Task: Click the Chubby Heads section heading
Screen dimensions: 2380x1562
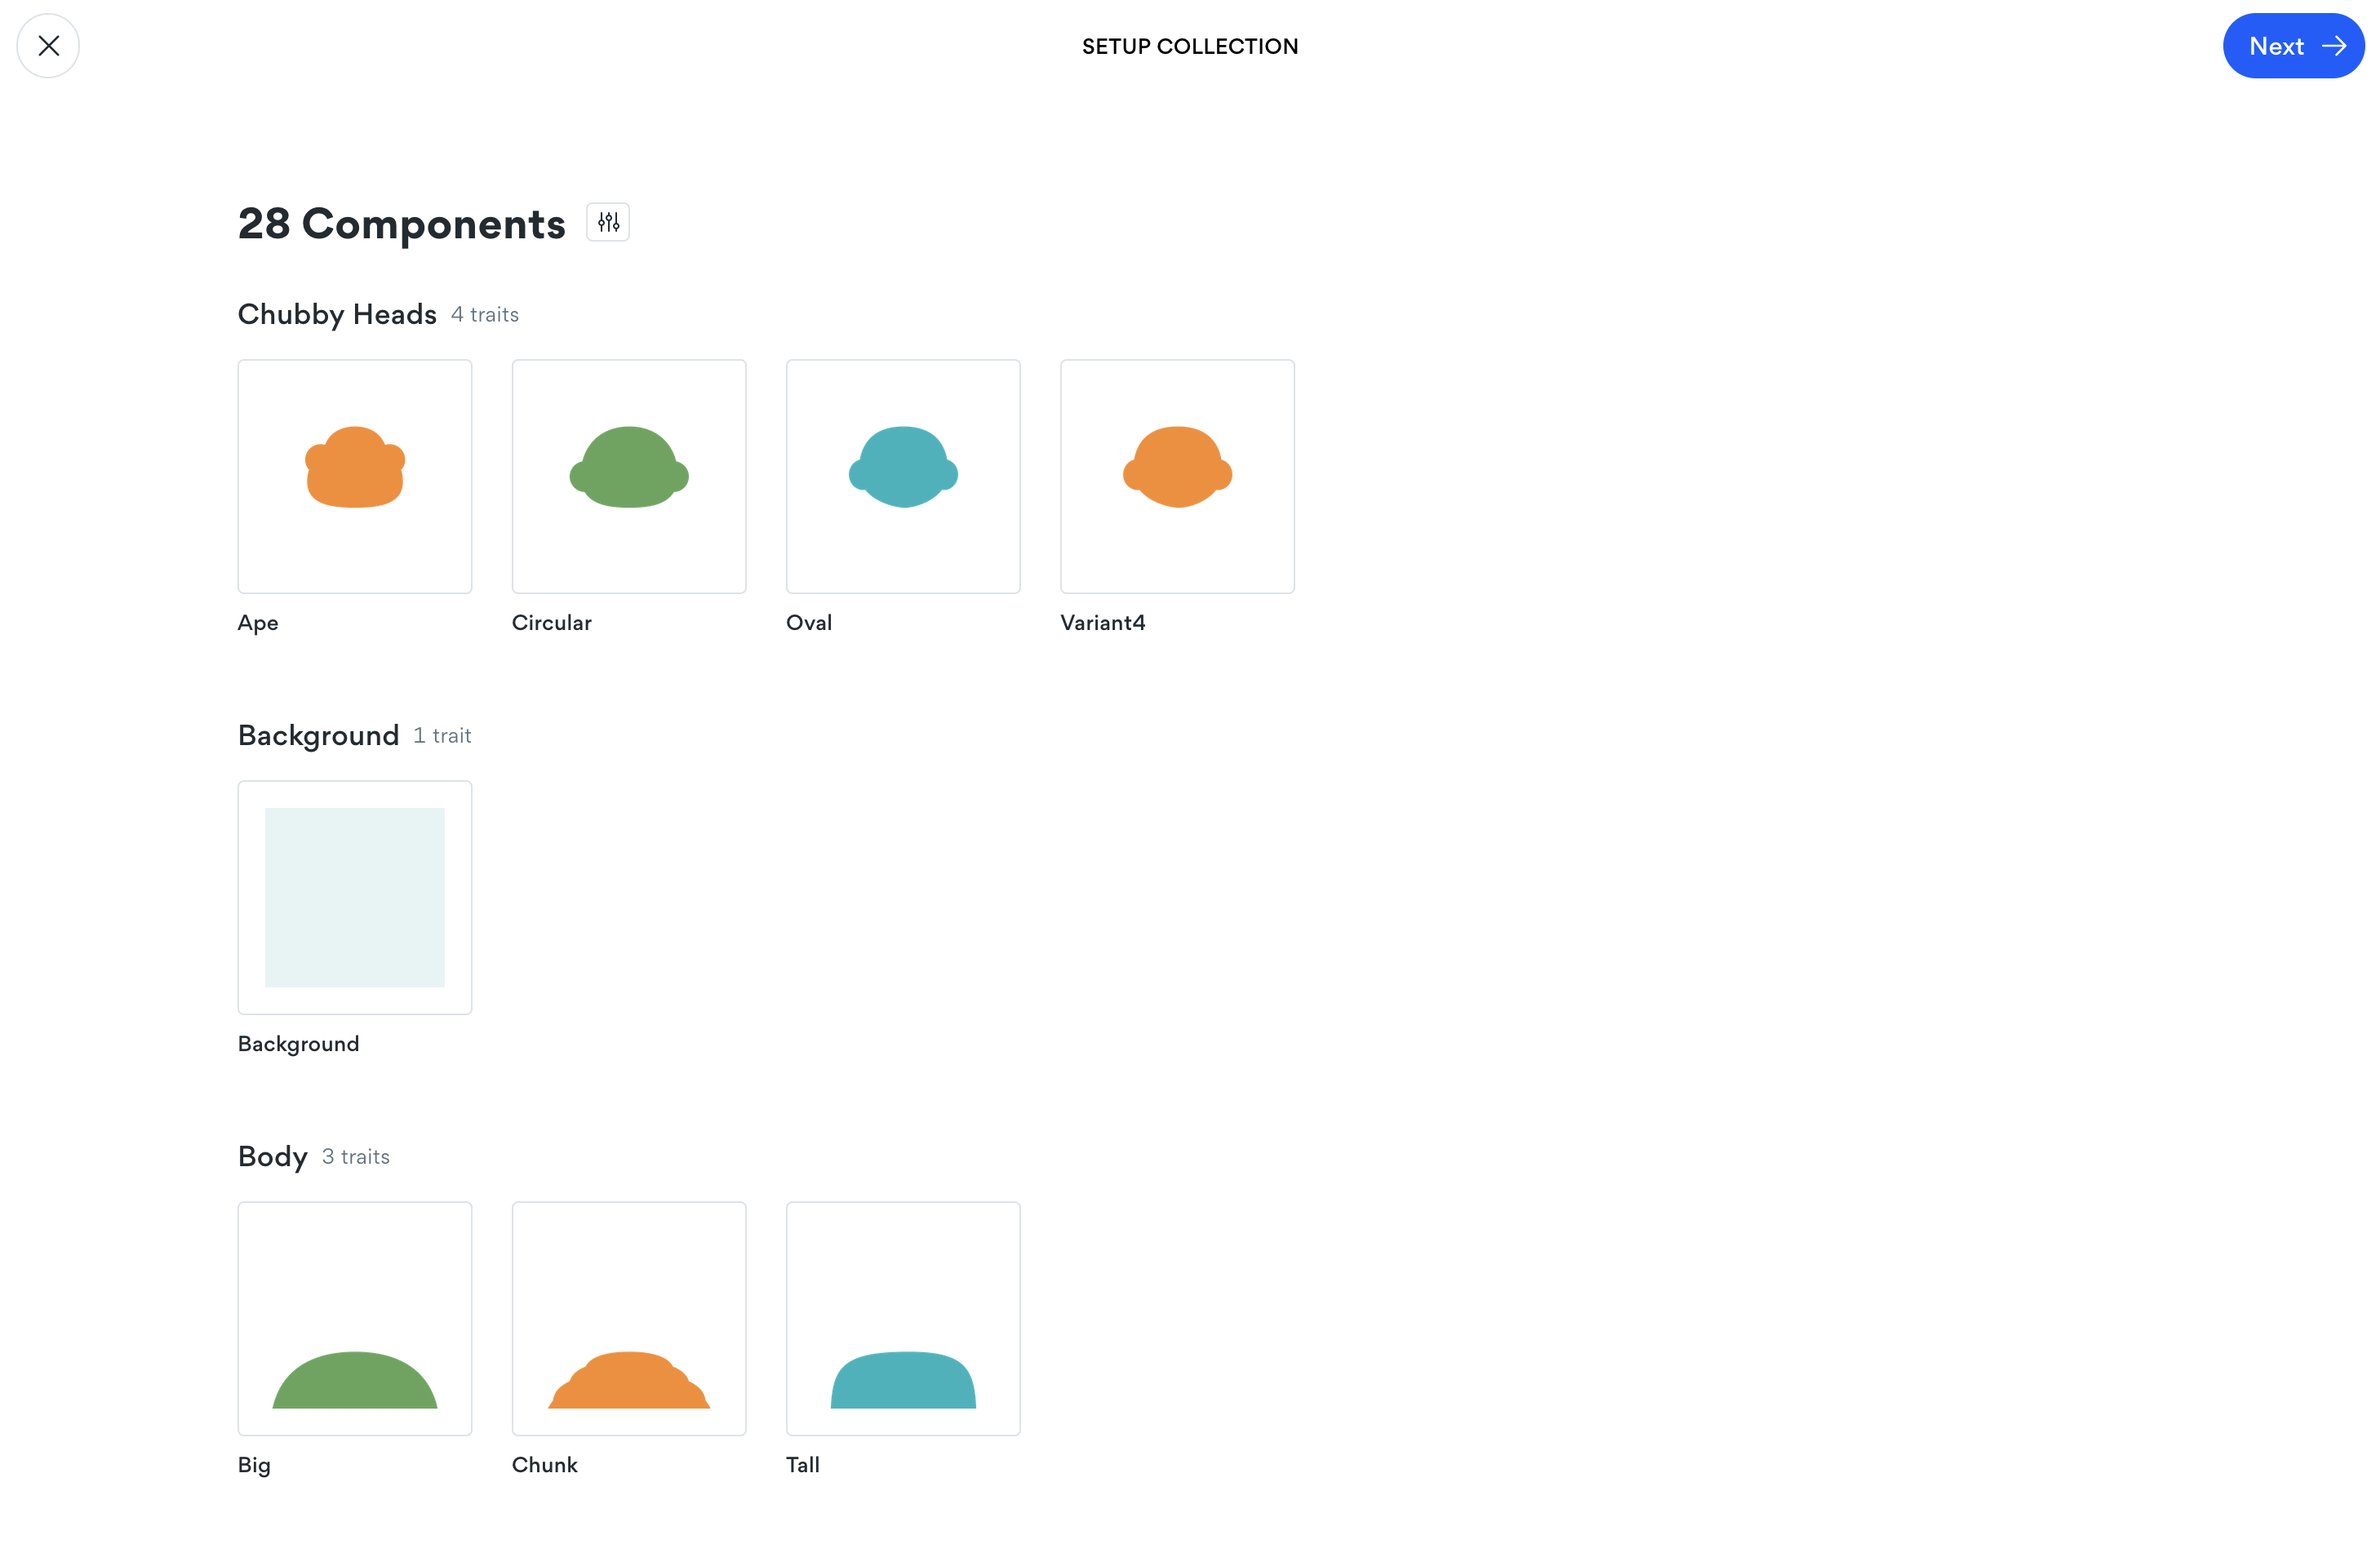Action: click(337, 314)
